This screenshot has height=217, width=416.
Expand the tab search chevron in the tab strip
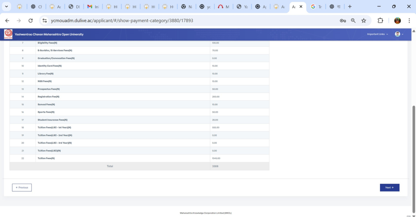tap(6, 7)
